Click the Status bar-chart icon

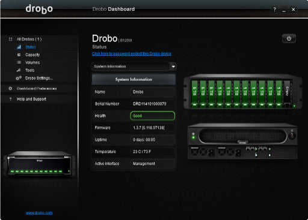(19, 47)
